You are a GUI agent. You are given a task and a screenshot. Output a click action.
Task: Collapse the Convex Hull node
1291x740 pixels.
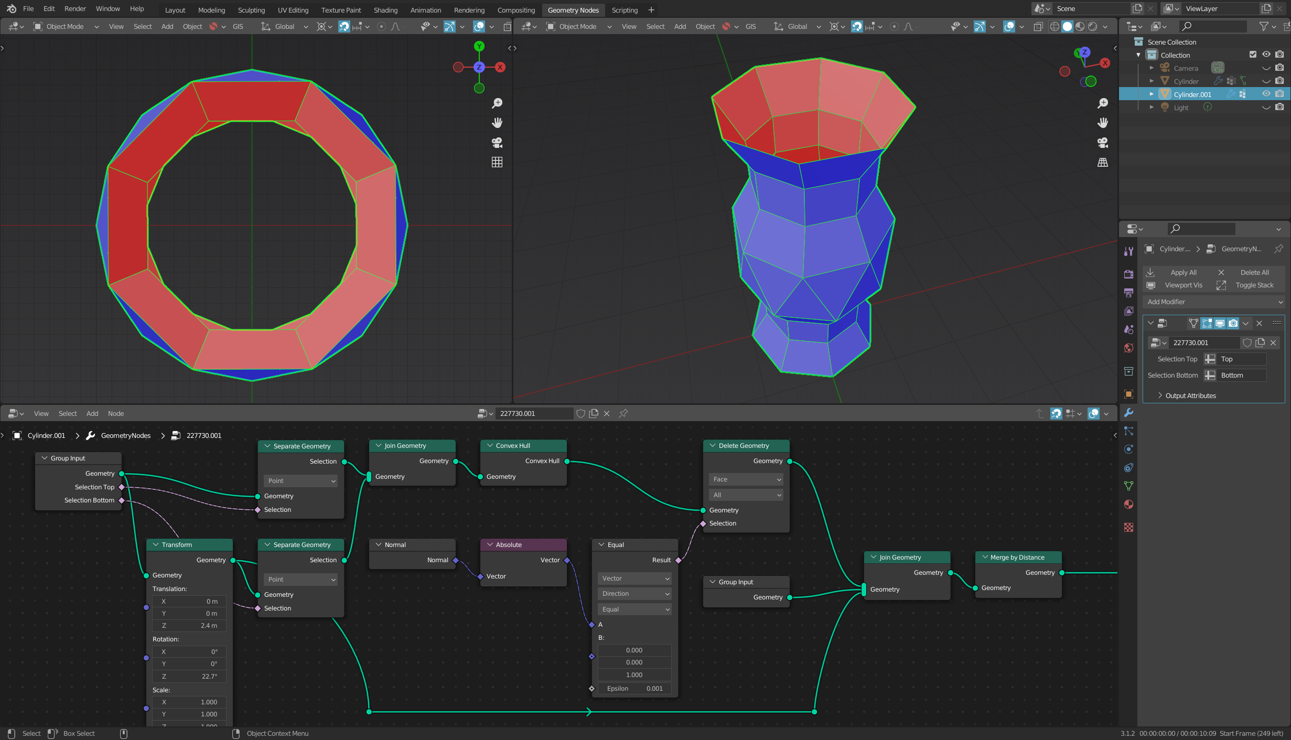coord(490,445)
